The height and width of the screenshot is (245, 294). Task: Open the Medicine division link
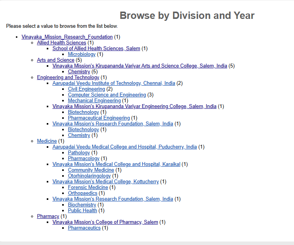click(47, 141)
